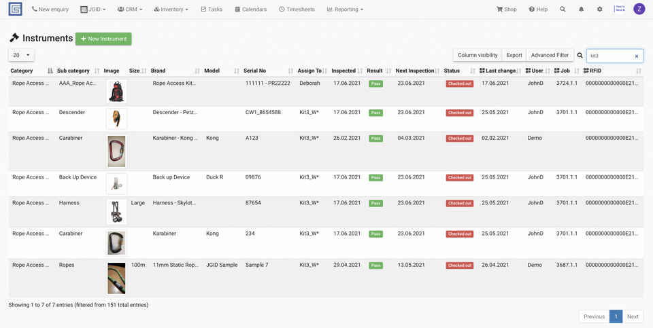Image resolution: width=653 pixels, height=328 pixels.
Task: Open the red backpack instrument thumbnail
Action: (x=116, y=92)
